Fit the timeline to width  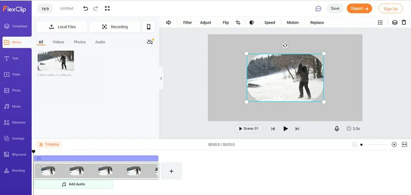tap(405, 145)
